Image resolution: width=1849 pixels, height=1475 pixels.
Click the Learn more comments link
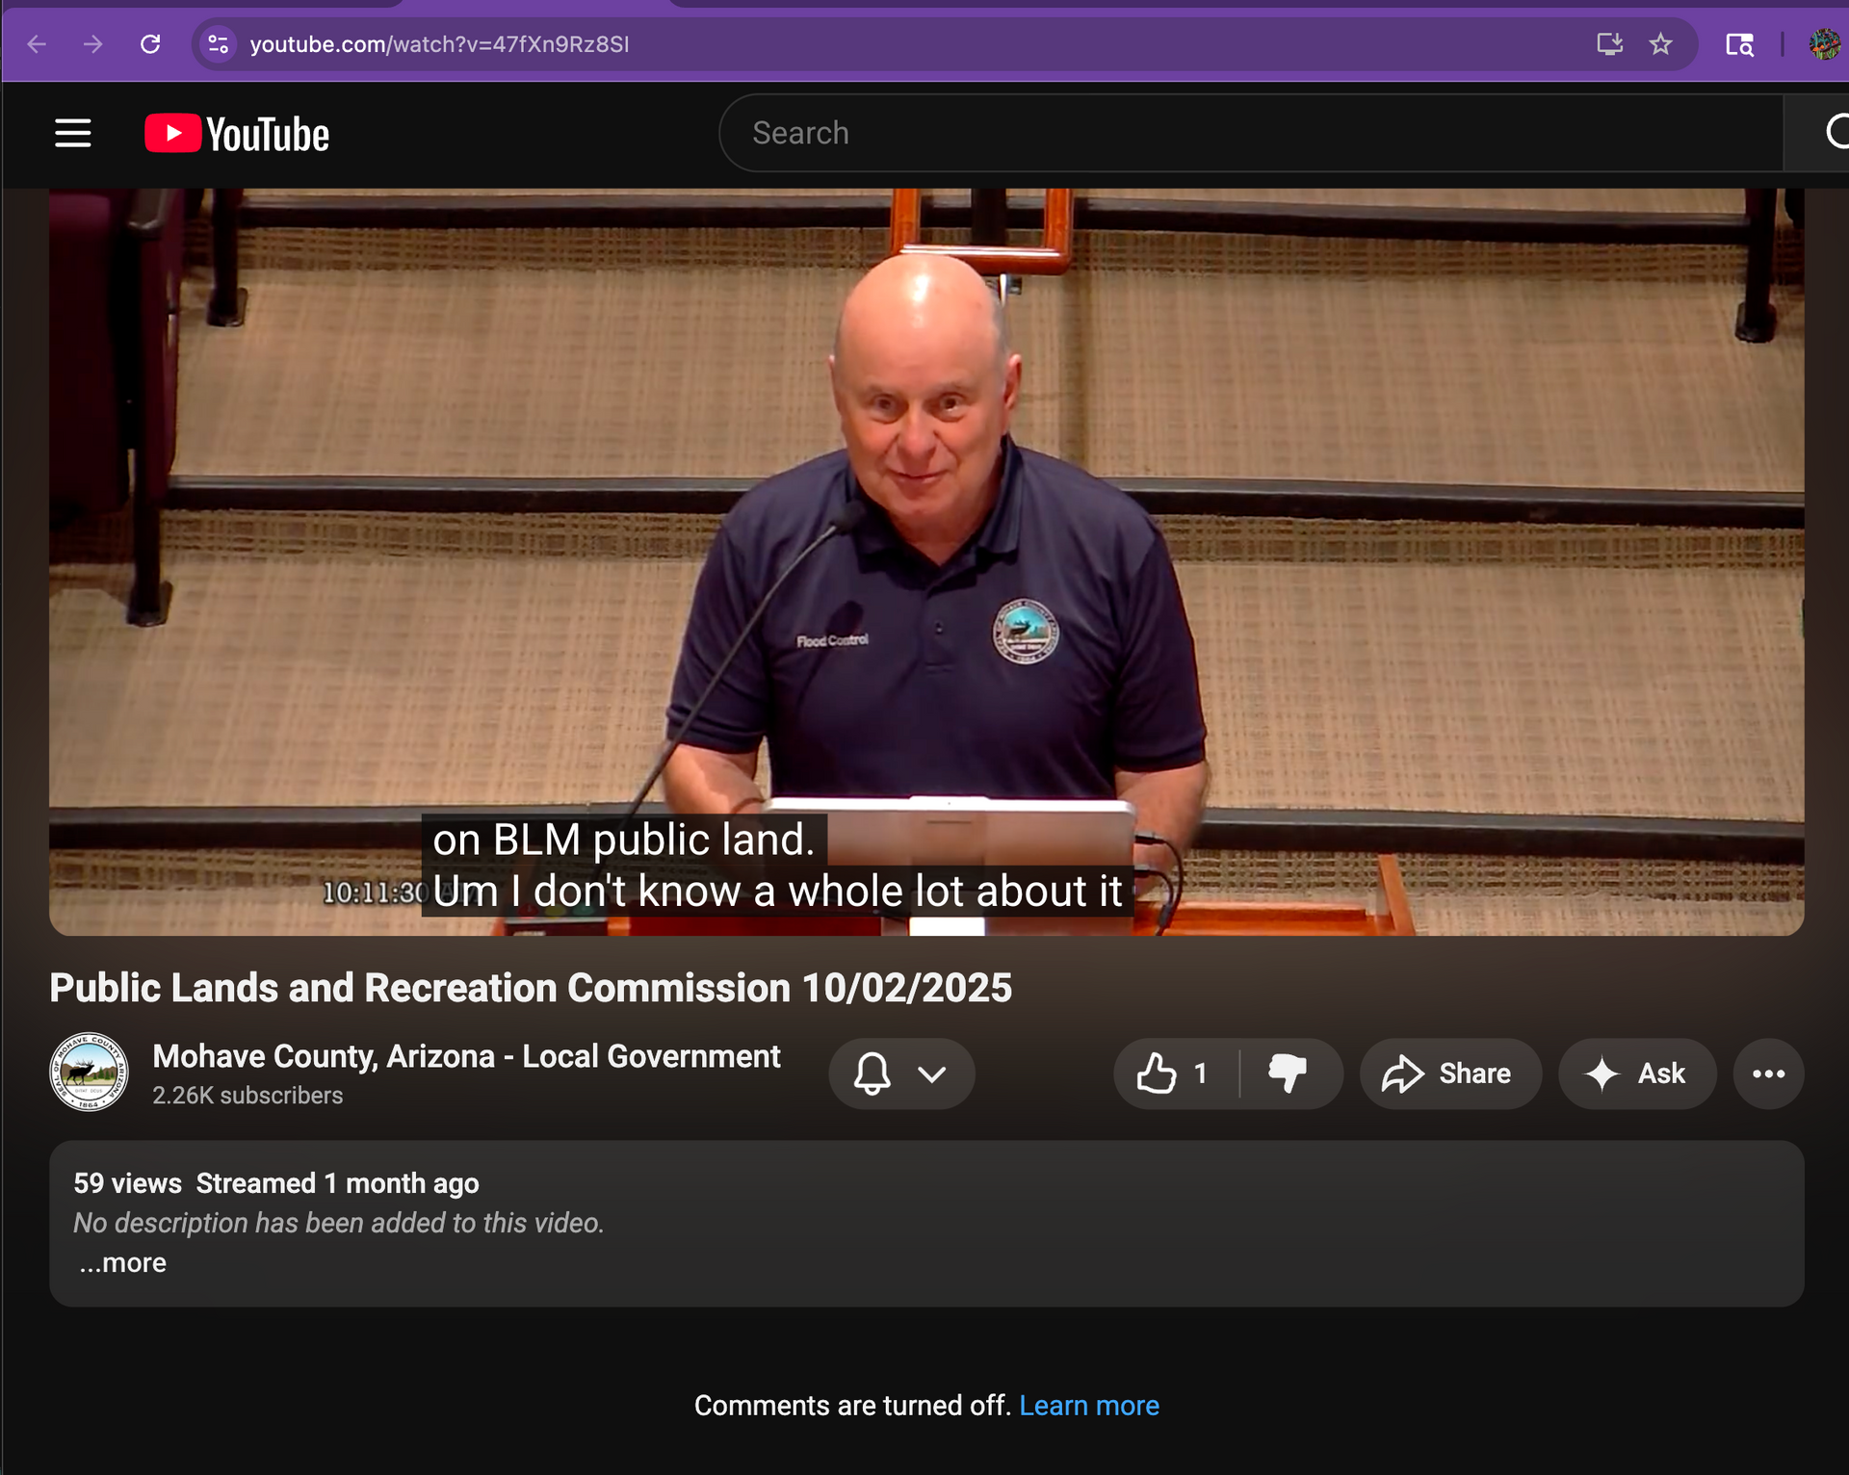(1088, 1406)
